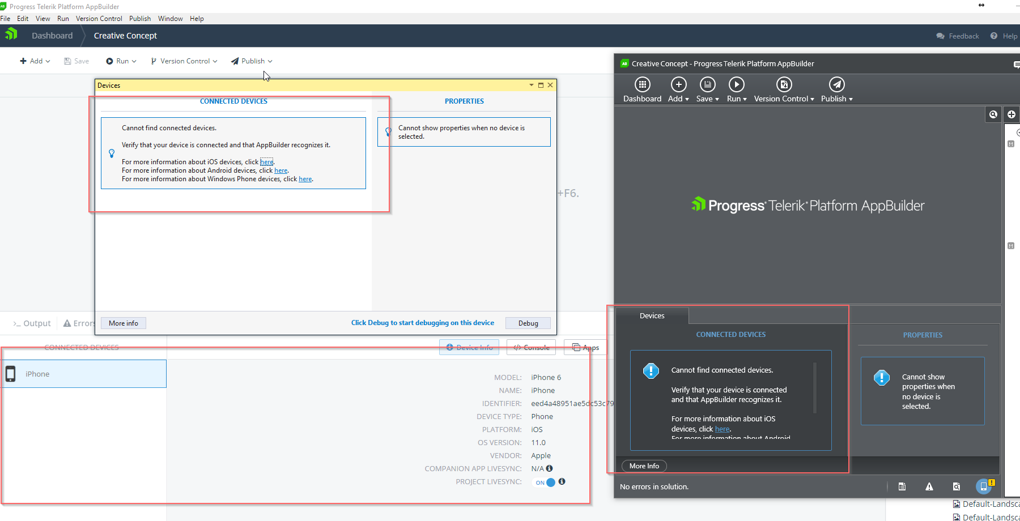Click the AB app icon in dark window title
This screenshot has width=1020, height=521.
(624, 63)
